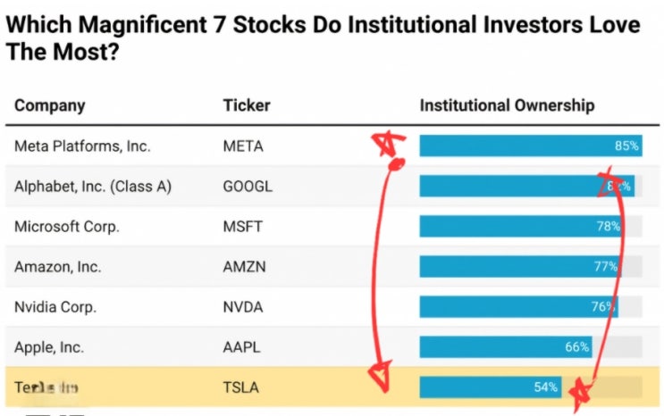Viewport: 664px width, 416px height.
Task: Select the Nvidia Corp. company name
Action: click(x=55, y=306)
